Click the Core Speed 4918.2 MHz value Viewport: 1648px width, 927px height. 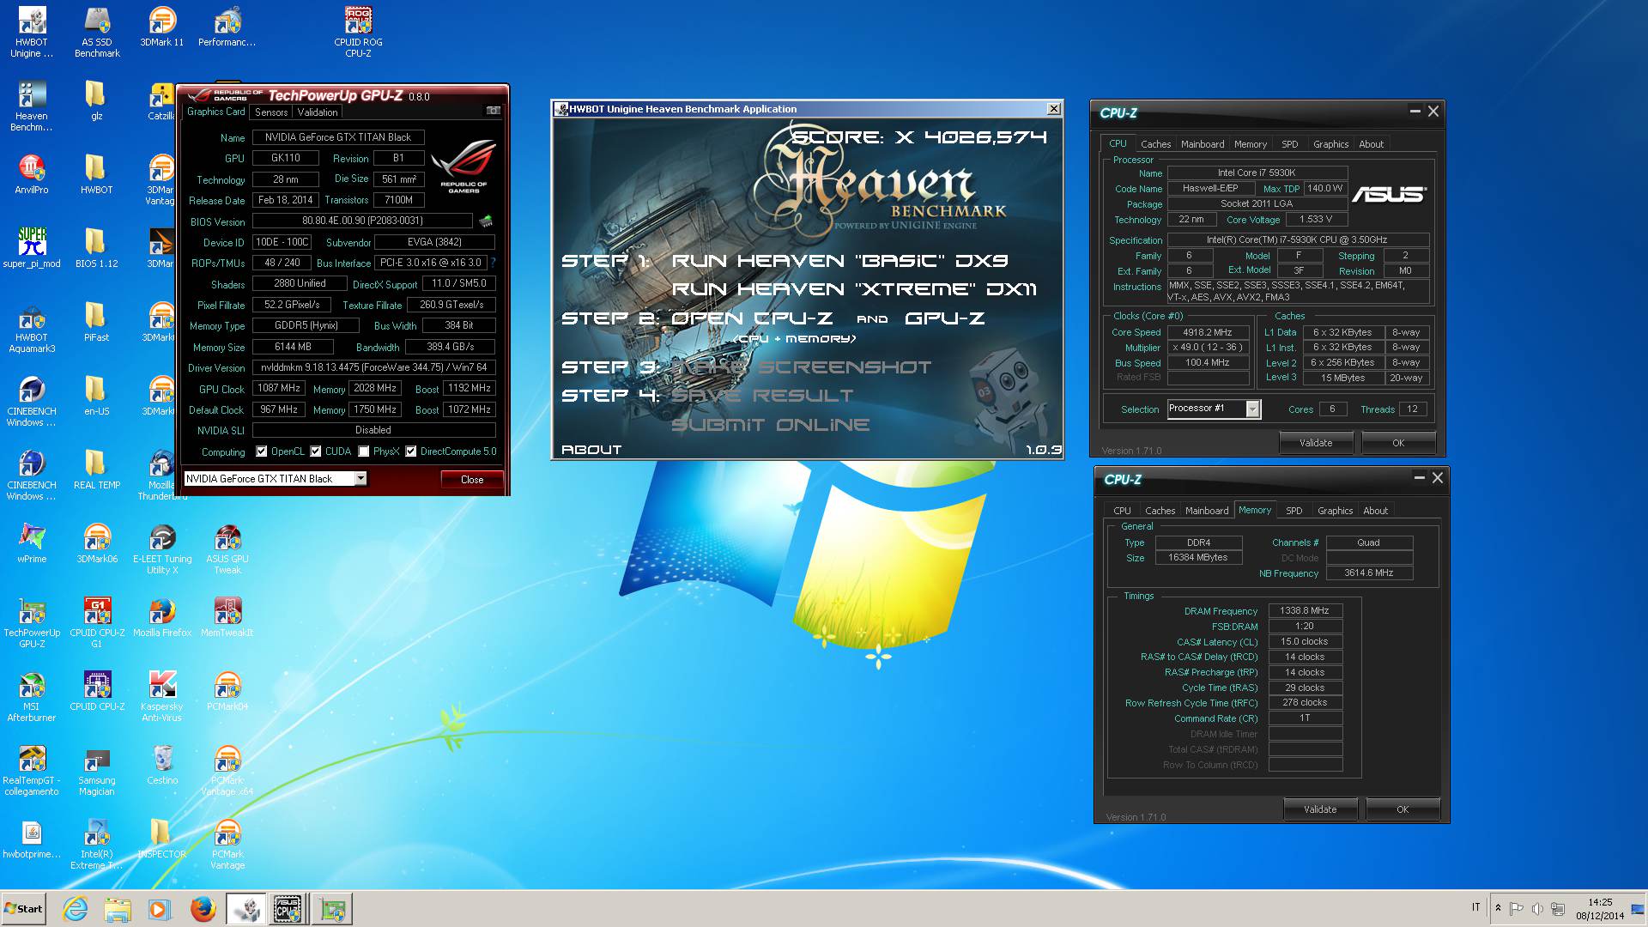click(1207, 332)
